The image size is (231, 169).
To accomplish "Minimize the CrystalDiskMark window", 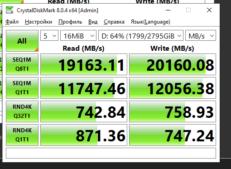I will 168,10.
